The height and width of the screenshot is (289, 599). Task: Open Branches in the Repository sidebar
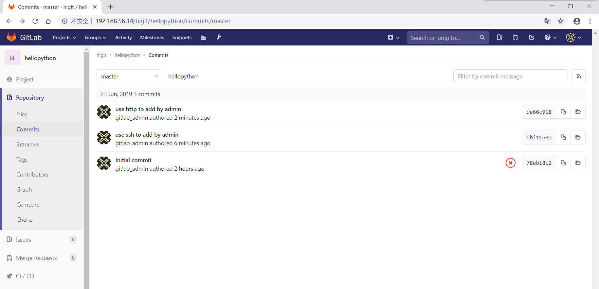28,144
